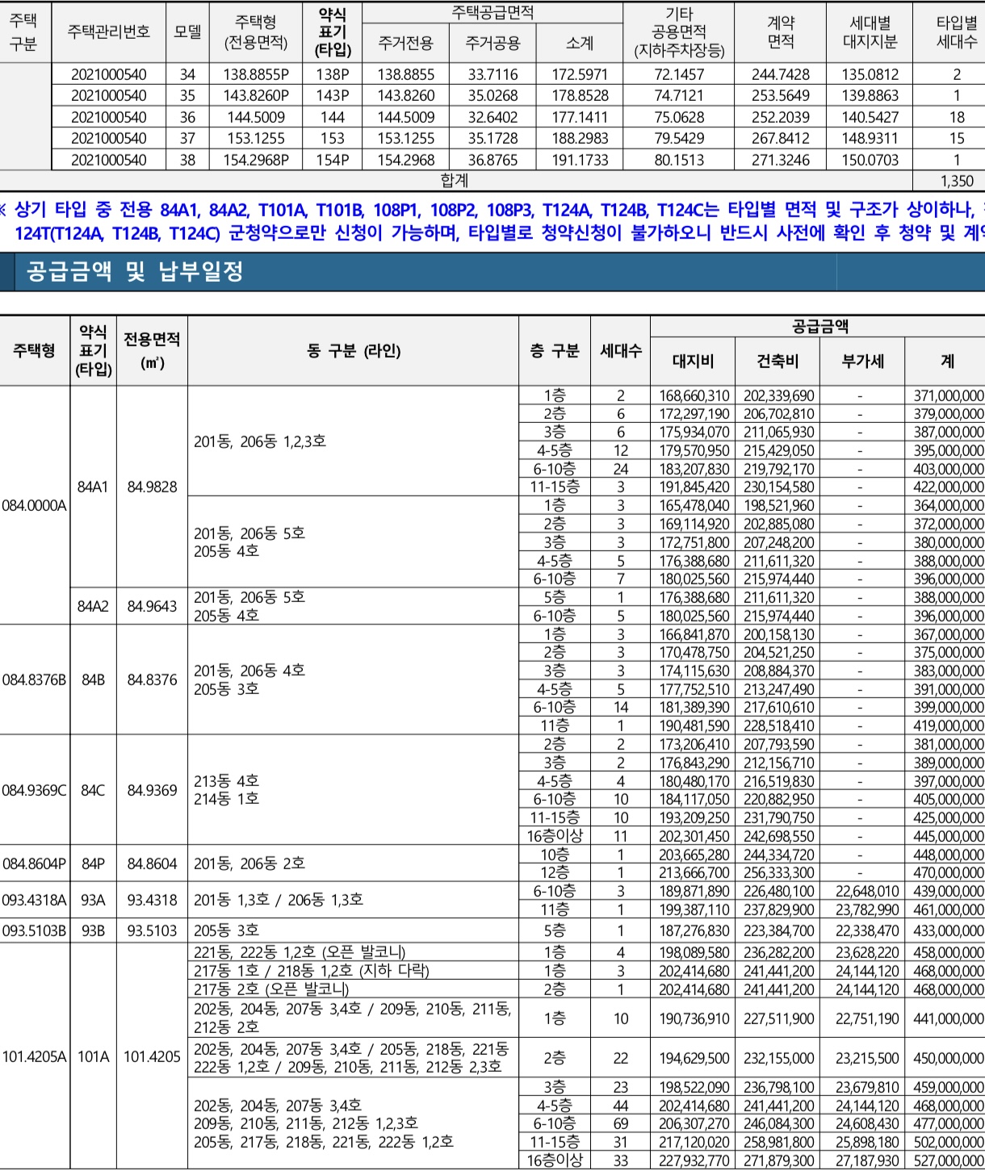This screenshot has width=985, height=1171.
Task: Click the '138.8855P' housing type cell
Action: coord(256,74)
